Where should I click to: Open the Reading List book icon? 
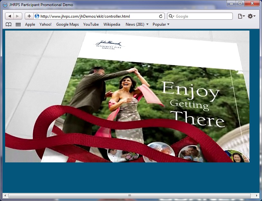9,24
